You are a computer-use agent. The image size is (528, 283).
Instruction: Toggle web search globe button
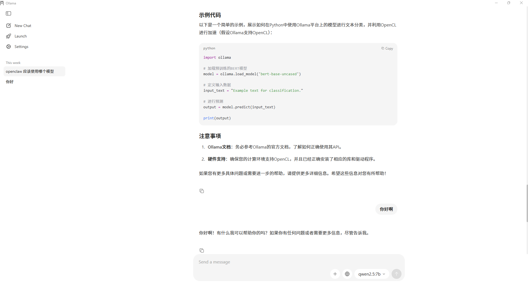pos(347,274)
